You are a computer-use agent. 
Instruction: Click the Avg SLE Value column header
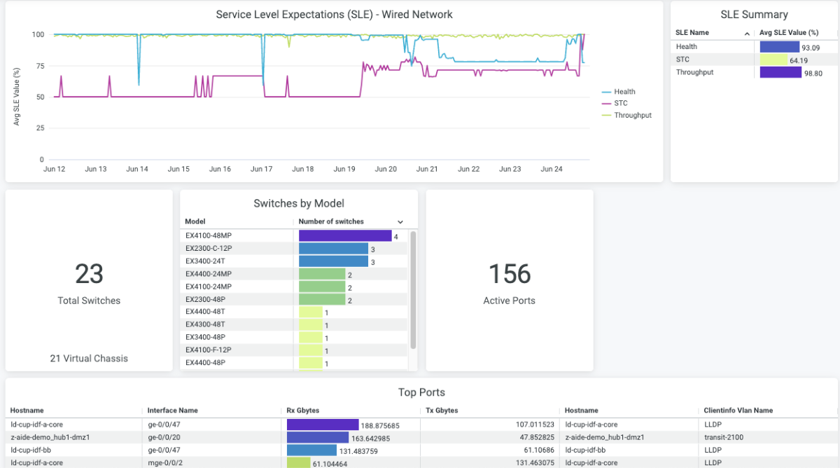790,32
